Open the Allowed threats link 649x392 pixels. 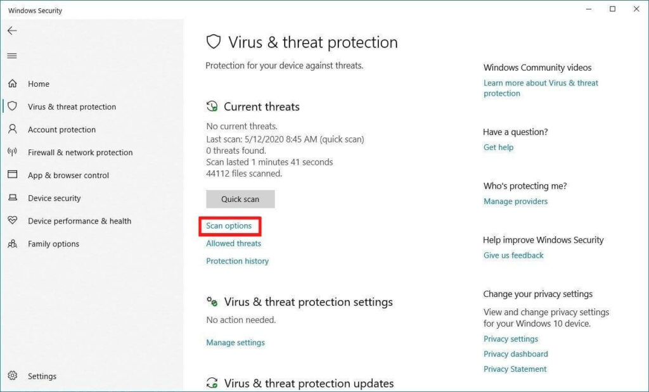[x=233, y=243]
